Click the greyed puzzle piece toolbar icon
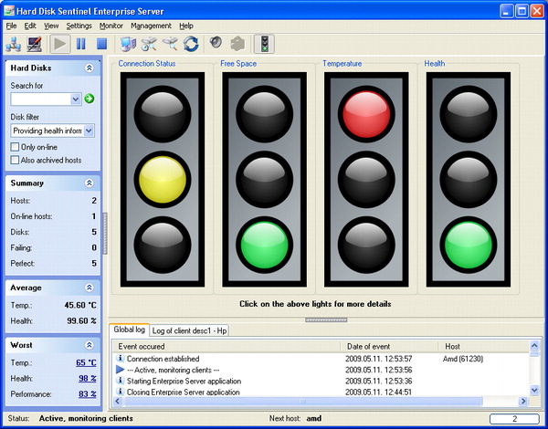The height and width of the screenshot is (429, 548). click(x=237, y=44)
